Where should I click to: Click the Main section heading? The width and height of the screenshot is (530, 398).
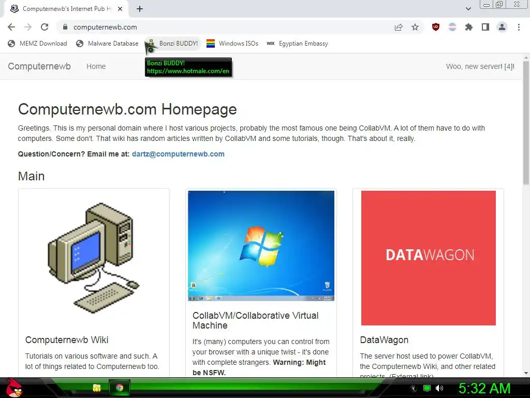click(x=31, y=176)
